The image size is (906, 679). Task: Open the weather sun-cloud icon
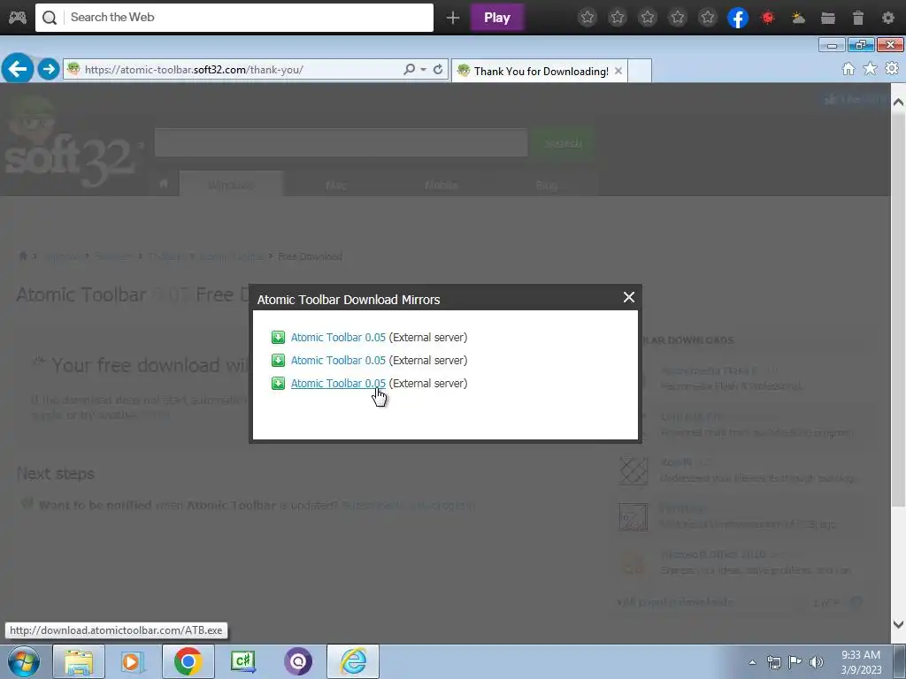pos(798,18)
